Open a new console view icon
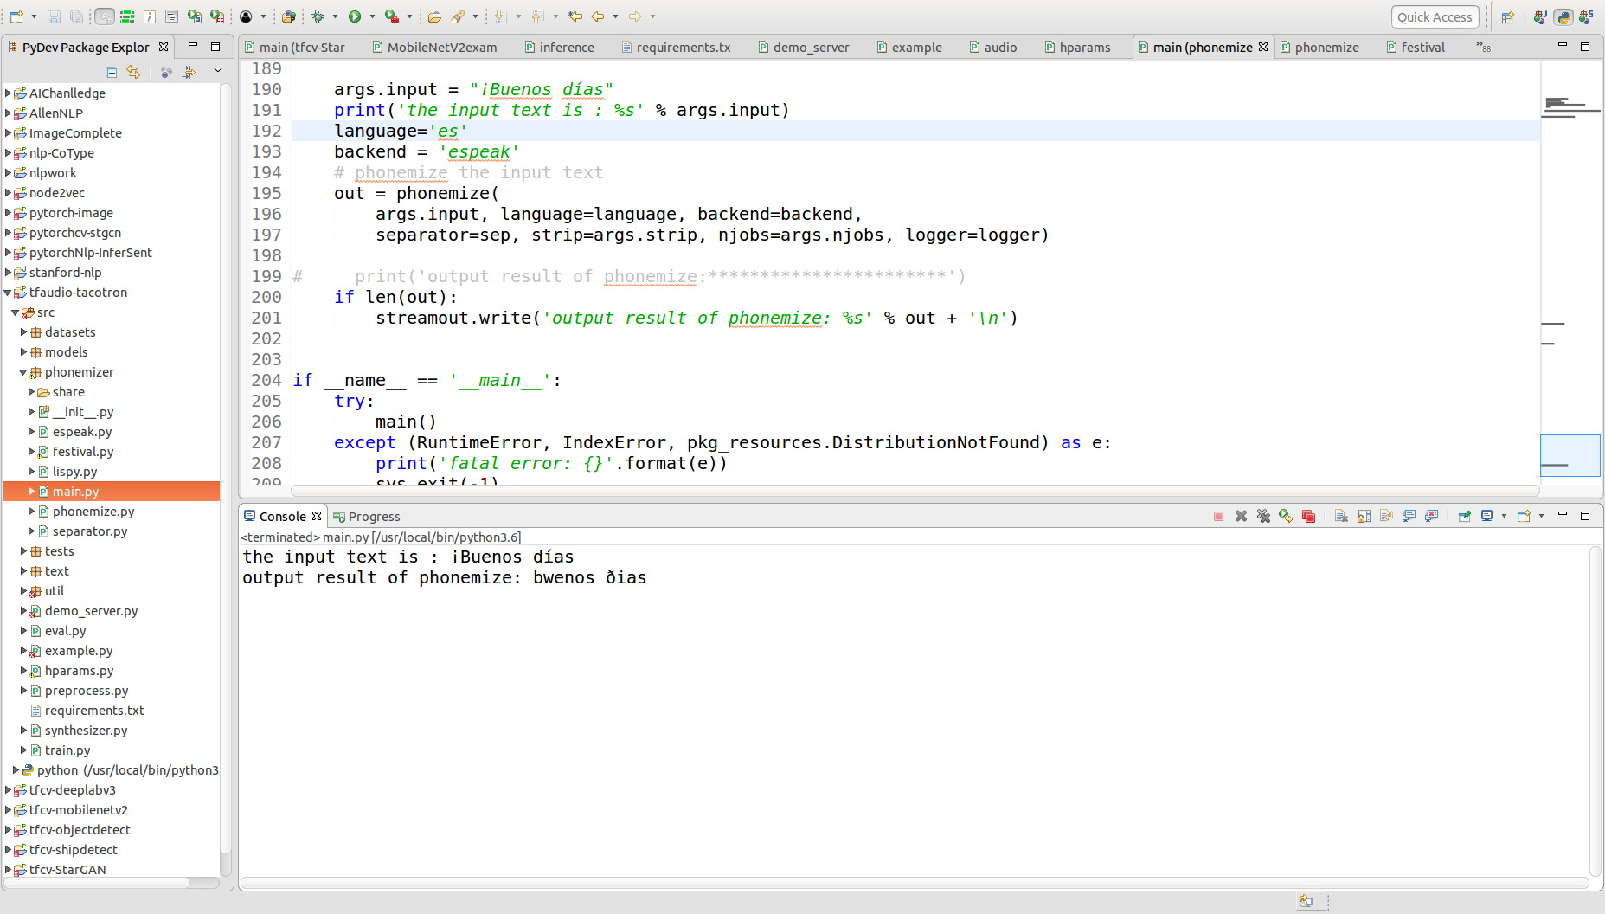 (x=1525, y=517)
